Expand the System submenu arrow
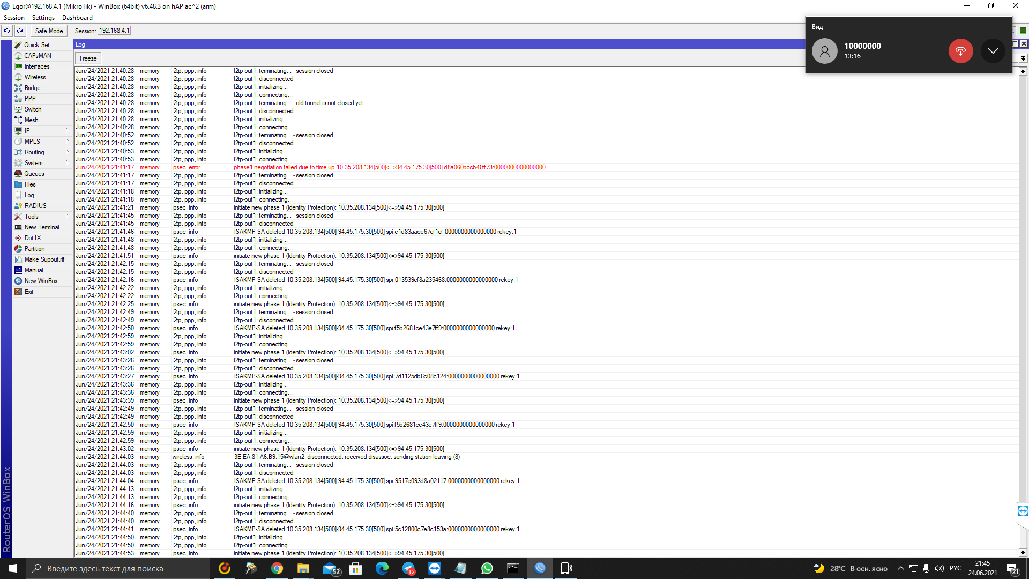Viewport: 1029px width, 579px height. pyautogui.click(x=67, y=163)
